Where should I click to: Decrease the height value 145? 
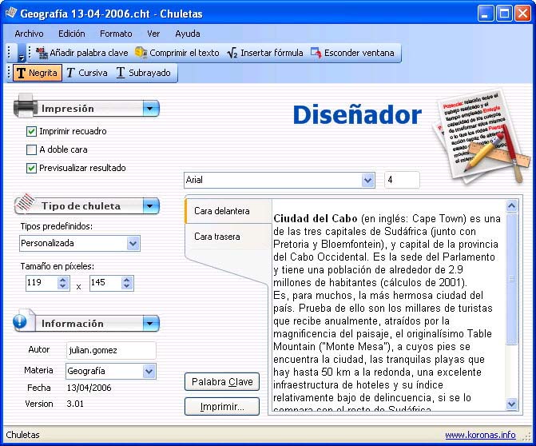tap(127, 287)
